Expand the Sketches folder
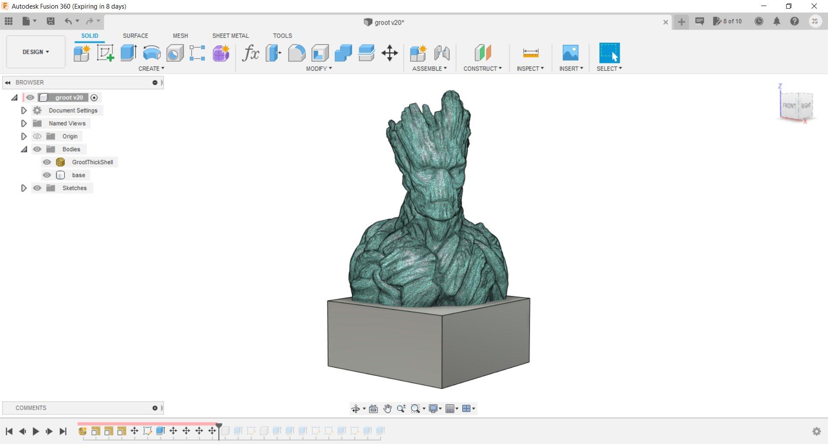This screenshot has width=828, height=444. (24, 188)
